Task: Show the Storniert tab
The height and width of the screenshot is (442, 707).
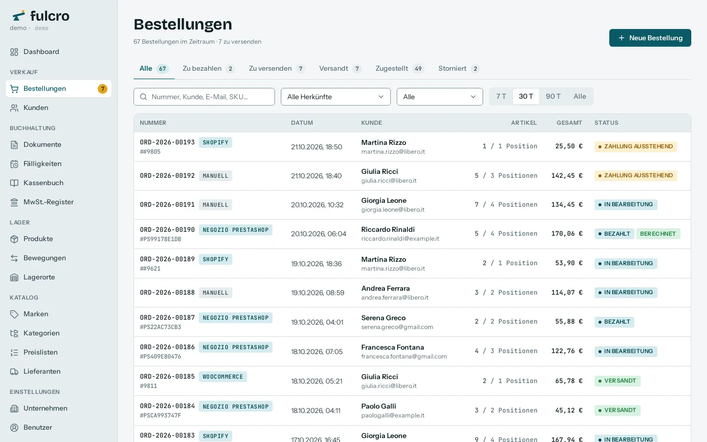Action: tap(459, 69)
